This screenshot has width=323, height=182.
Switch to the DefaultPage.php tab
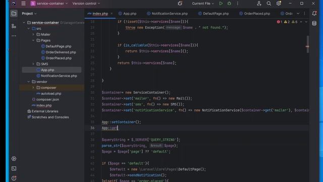coord(213,14)
